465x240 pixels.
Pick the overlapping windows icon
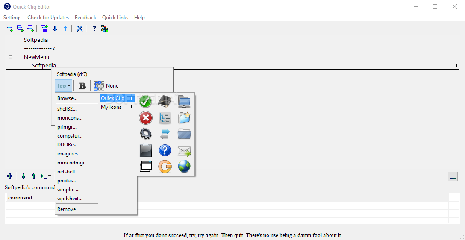point(146,167)
